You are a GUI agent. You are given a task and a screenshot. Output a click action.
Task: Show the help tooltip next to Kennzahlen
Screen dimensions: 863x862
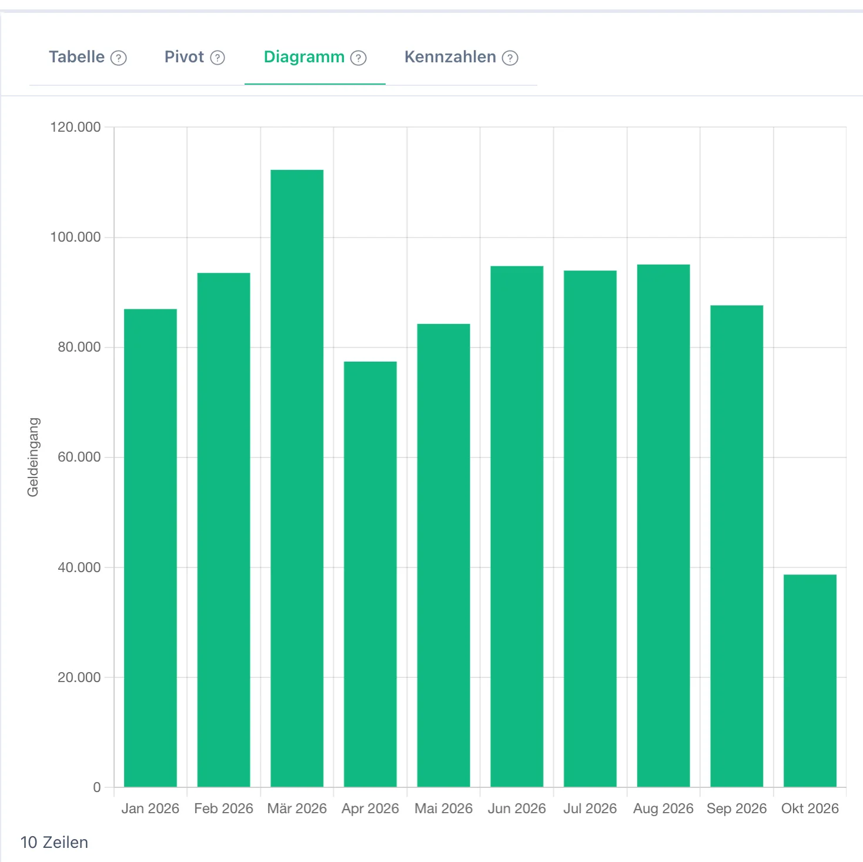pyautogui.click(x=510, y=58)
